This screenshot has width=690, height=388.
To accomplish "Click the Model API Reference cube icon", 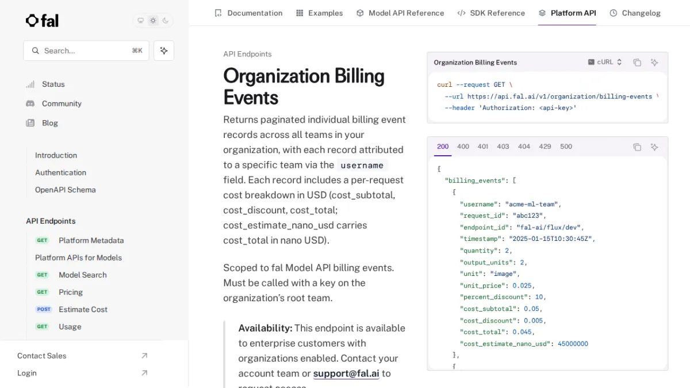I will click(360, 13).
